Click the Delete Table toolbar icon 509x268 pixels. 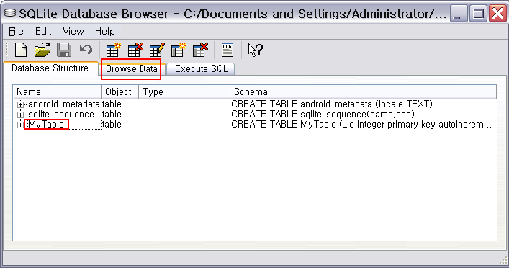click(x=135, y=50)
